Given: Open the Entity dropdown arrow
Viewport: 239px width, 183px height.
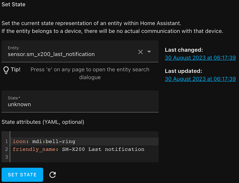Looking at the screenshot, I should pos(149,52).
